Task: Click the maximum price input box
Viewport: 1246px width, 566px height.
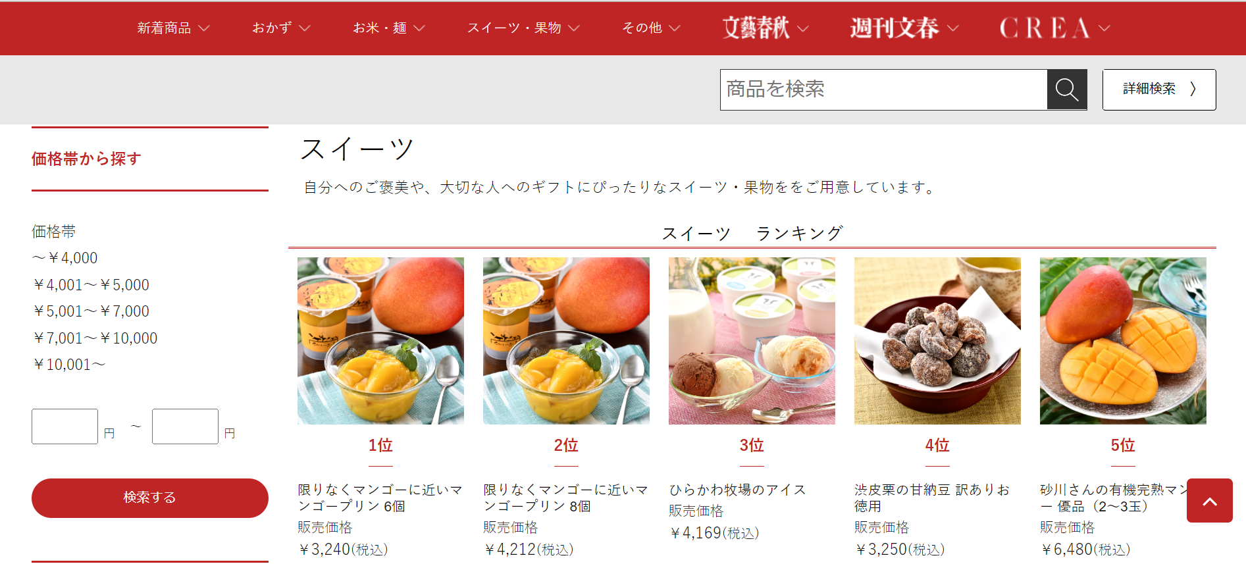Action: pyautogui.click(x=185, y=426)
